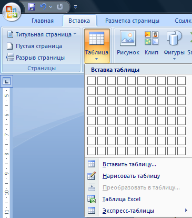Insert a Титульная страница cover page
This screenshot has height=218, width=192.
[42, 34]
